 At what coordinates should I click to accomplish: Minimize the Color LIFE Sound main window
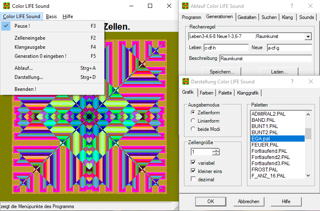131,6
